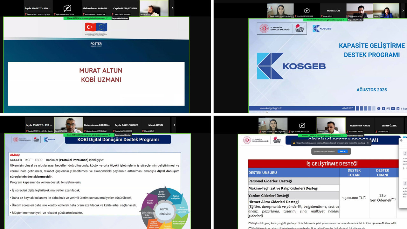Screen dimensions: 407x229
Task: Select the Ceyda GAZEL/KOSGEB tile in the bottom-left meeting
Action: 127,125
